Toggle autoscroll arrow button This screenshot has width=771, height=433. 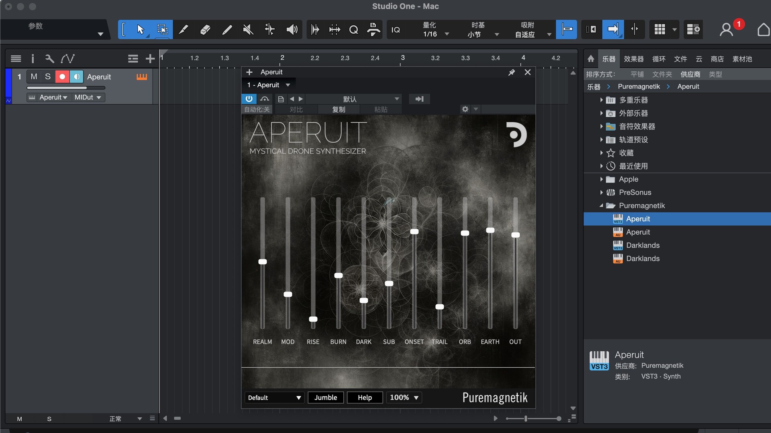click(613, 29)
